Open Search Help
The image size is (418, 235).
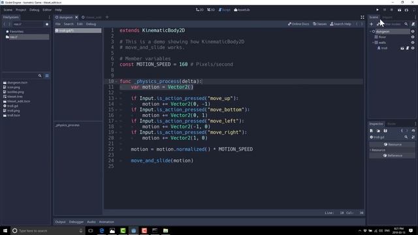click(341, 24)
